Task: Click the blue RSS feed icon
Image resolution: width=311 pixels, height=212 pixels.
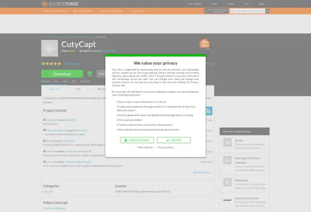Action: pos(208,111)
